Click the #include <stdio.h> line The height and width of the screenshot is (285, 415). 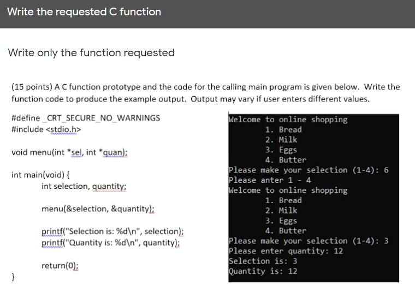pos(46,129)
